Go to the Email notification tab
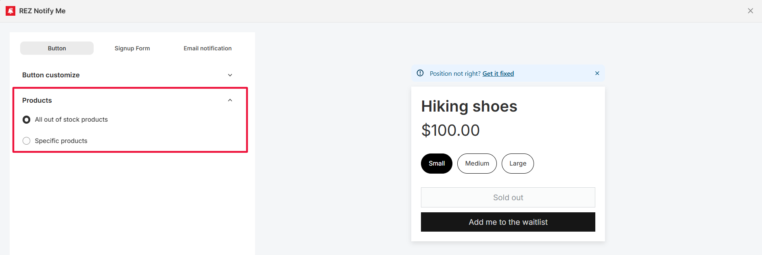Image resolution: width=762 pixels, height=255 pixels. [207, 48]
